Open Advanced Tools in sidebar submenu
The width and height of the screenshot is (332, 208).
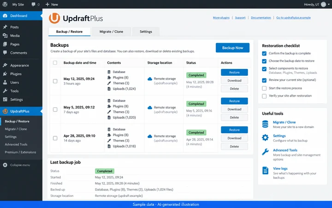16,144
